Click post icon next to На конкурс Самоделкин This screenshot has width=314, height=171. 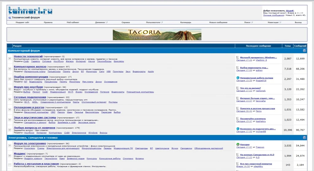238,154
